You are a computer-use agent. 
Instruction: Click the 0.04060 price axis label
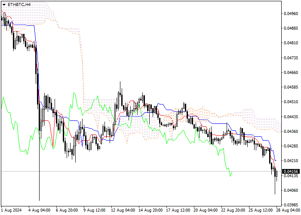click(x=291, y=190)
